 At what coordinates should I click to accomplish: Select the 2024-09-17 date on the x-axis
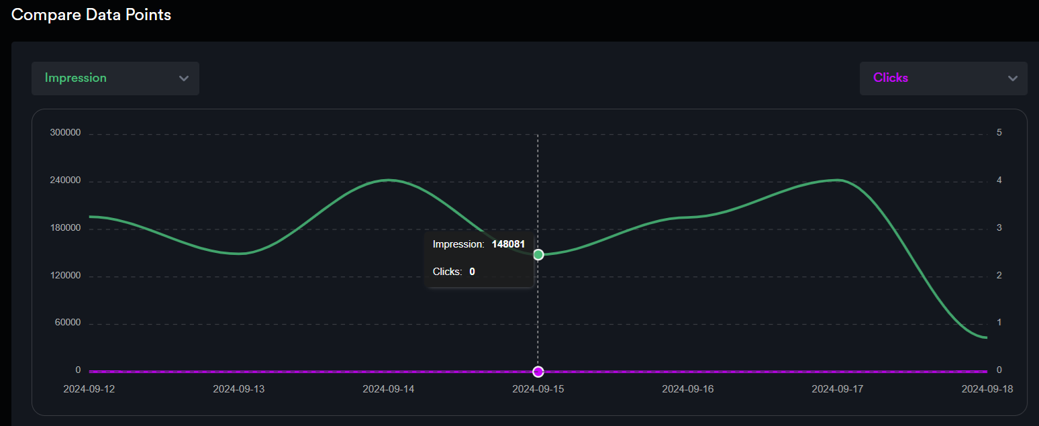pos(838,389)
